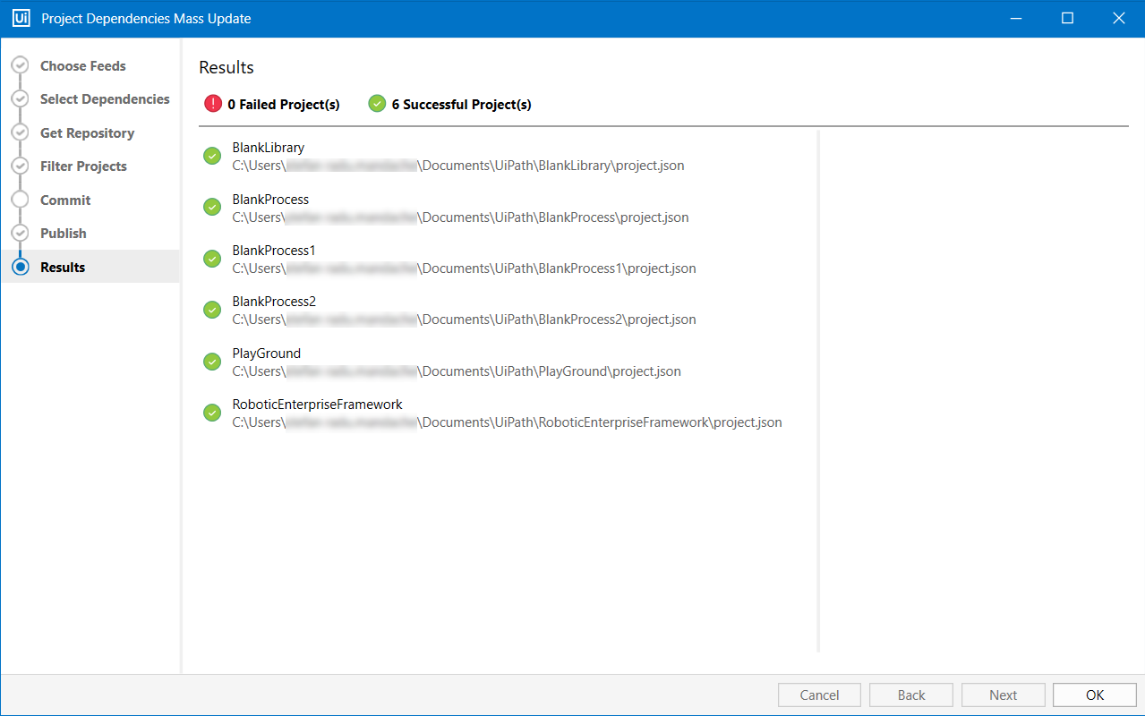This screenshot has width=1145, height=716.
Task: Select the Filter Projects step
Action: [83, 166]
